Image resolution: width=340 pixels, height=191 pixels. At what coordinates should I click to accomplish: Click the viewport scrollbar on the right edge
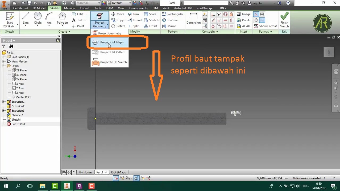click(x=338, y=106)
